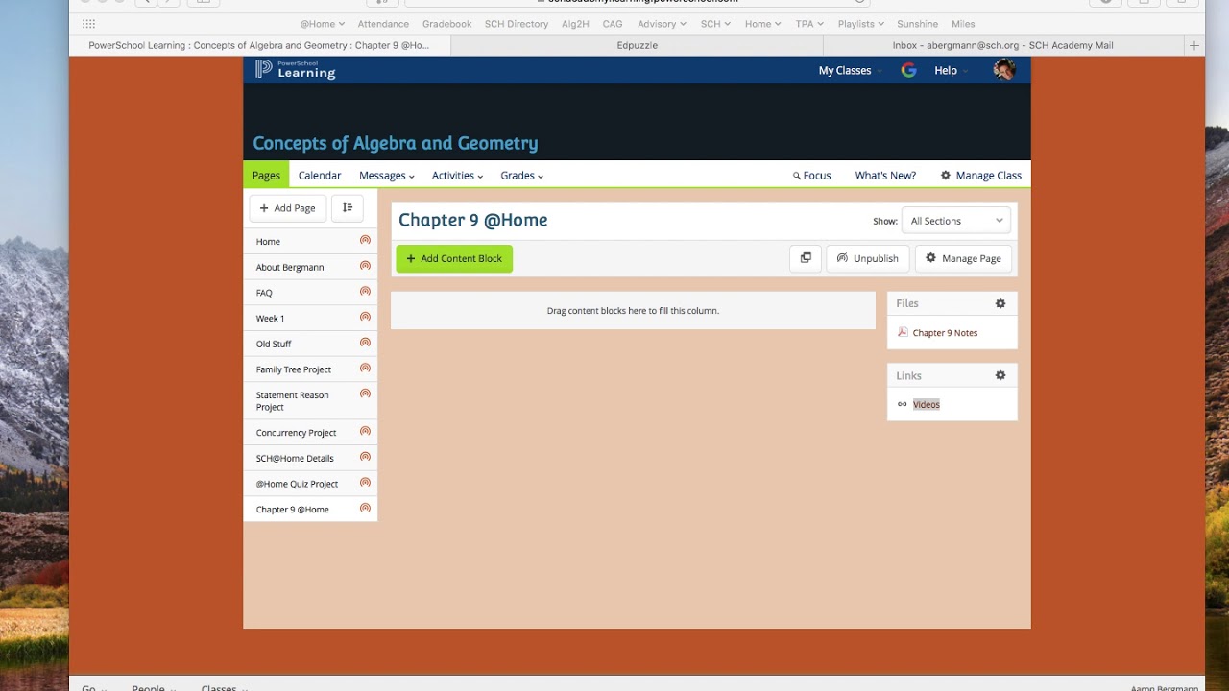Open Manage Class settings
The width and height of the screenshot is (1229, 691).
tap(980, 176)
